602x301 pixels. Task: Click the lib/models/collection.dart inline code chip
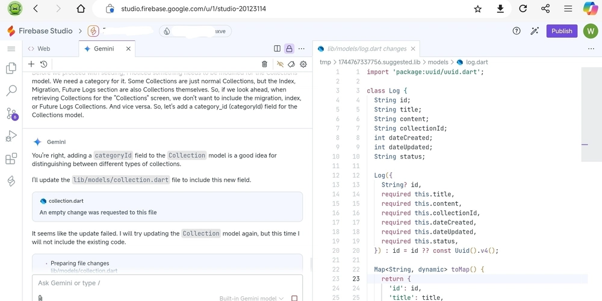point(121,179)
